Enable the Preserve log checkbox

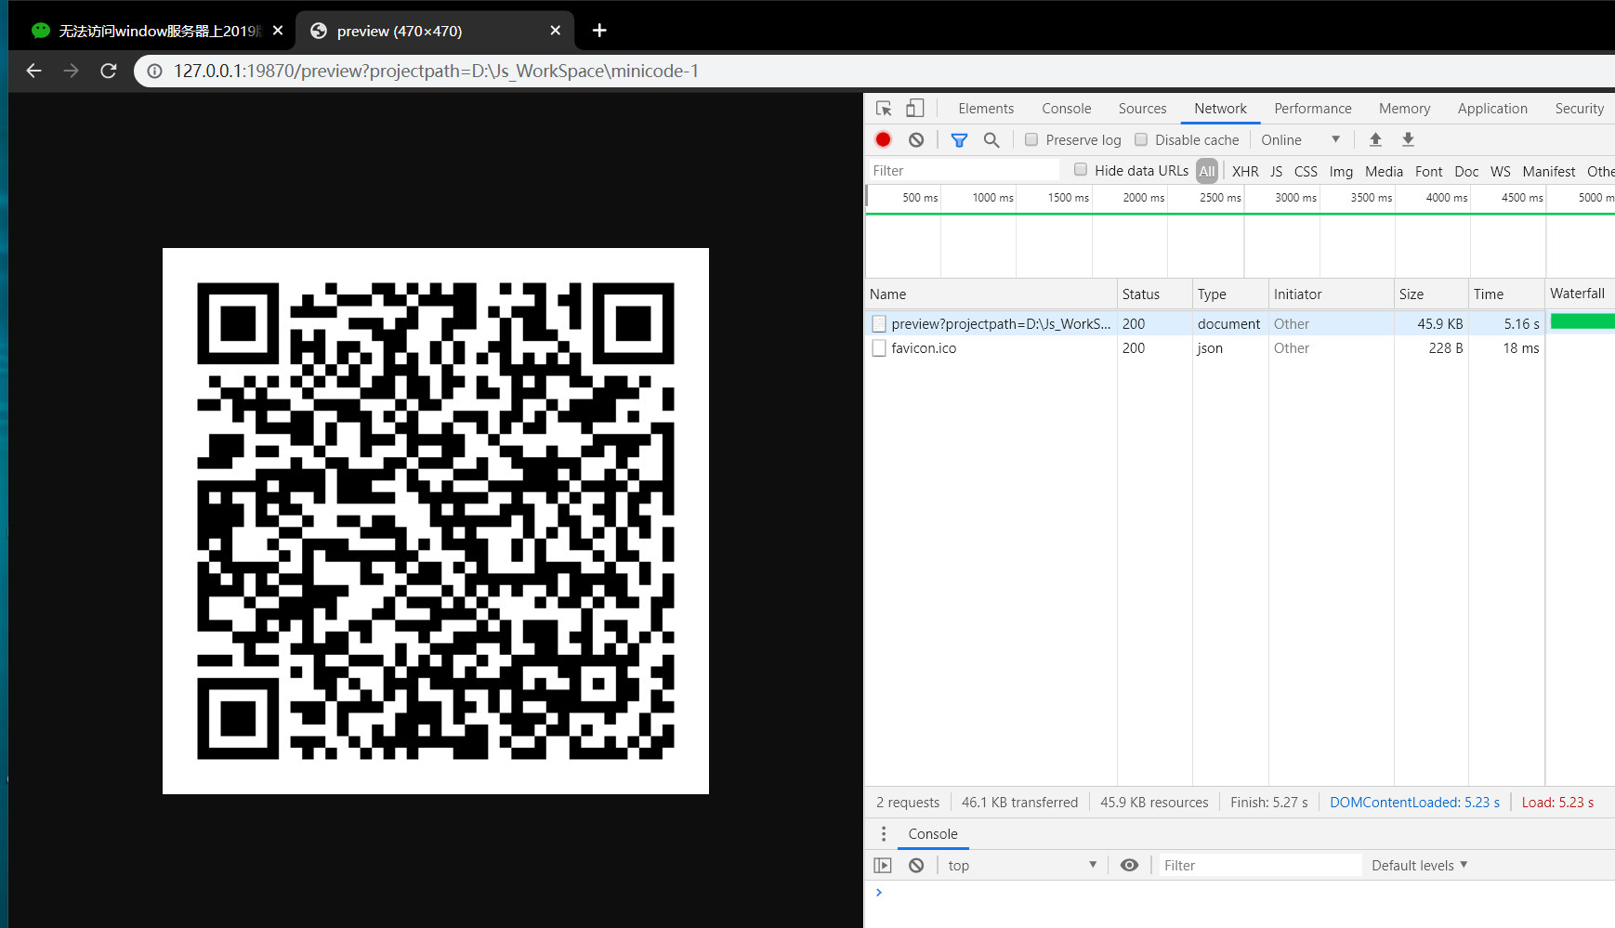click(x=1031, y=139)
